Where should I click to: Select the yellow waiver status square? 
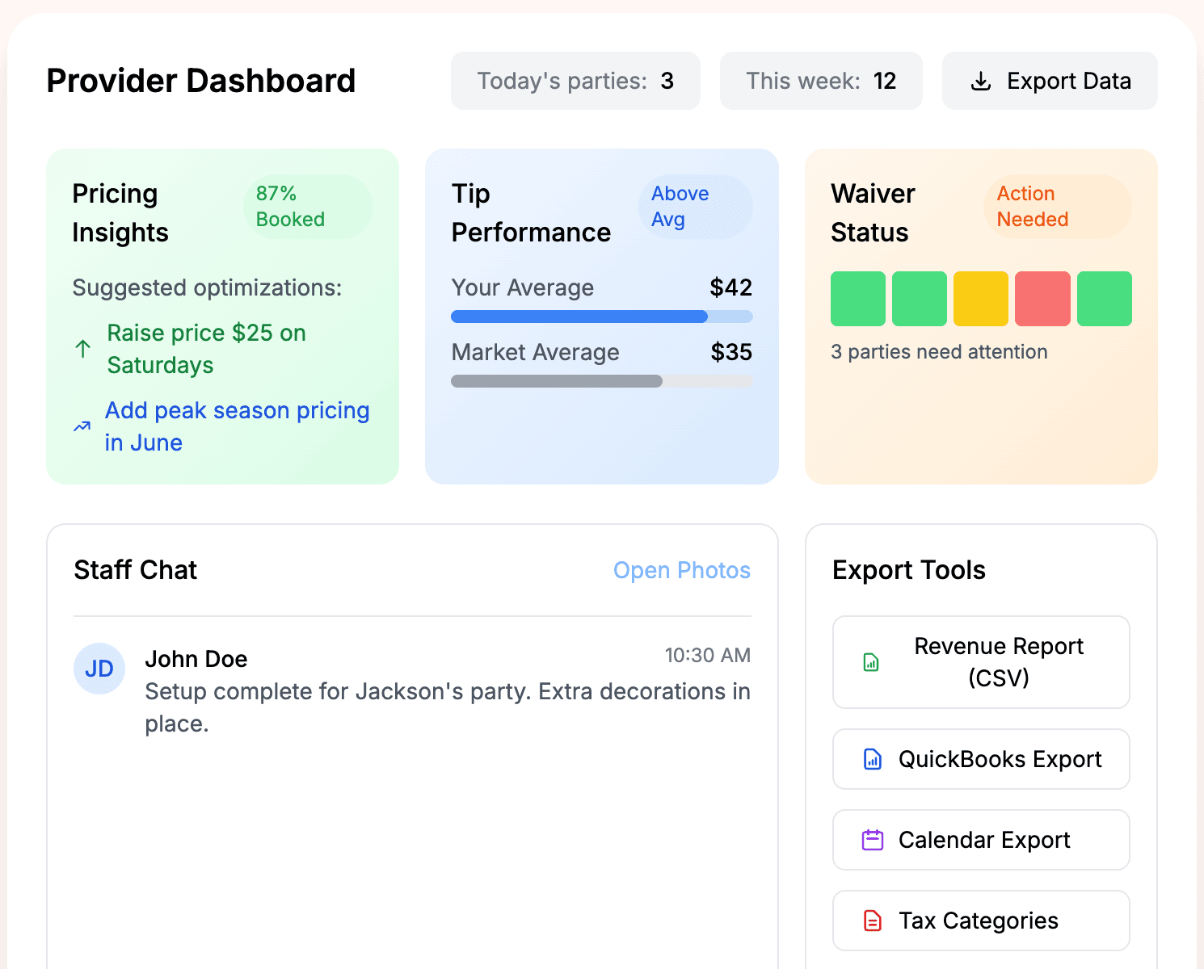point(980,299)
